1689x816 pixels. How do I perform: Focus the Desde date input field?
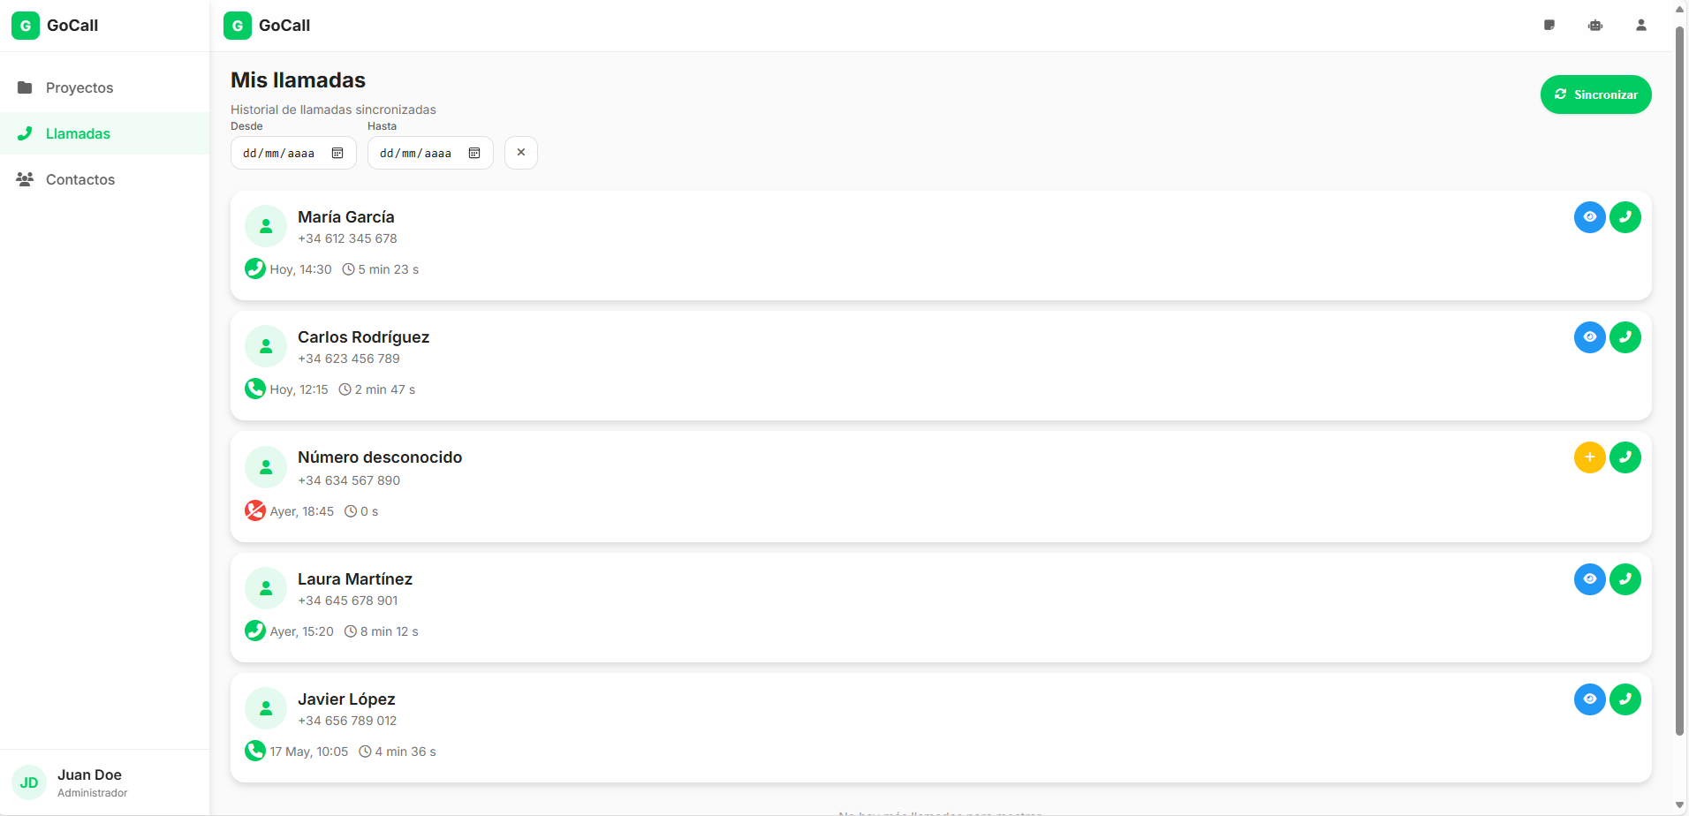[x=280, y=154]
